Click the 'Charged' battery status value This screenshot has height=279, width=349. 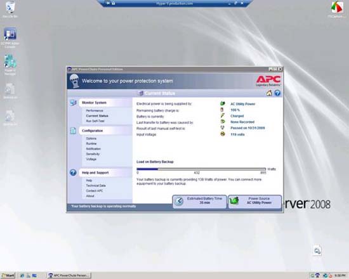click(x=237, y=116)
